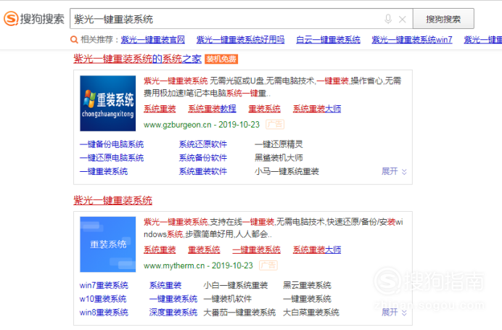Click the 广告 tag next to gzburgeon.cn
The width and height of the screenshot is (502, 330).
tap(275, 124)
